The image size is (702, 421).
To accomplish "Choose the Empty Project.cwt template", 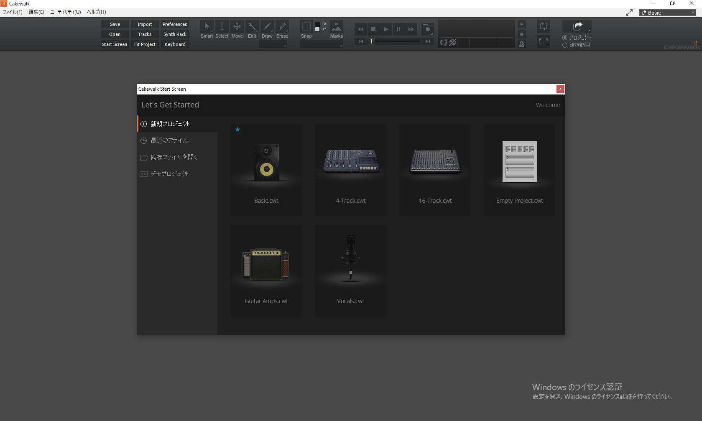I will coord(520,170).
